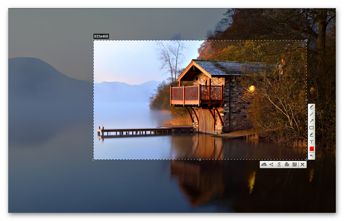Viewport: 344px width, 221px height.
Task: Print the selected screenshot
Action: (x=287, y=165)
